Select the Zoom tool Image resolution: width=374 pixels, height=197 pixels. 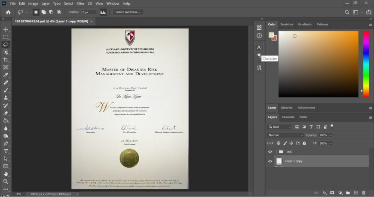coord(6,182)
